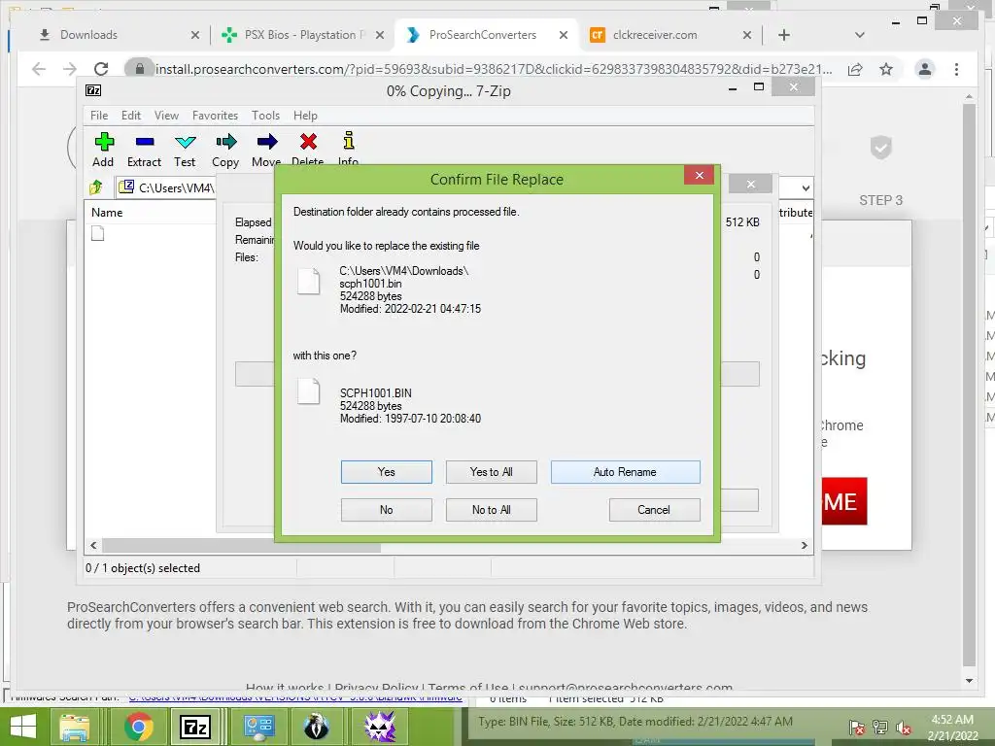Image resolution: width=995 pixels, height=746 pixels.
Task: Go forward in Chrome
Action: (x=70, y=69)
